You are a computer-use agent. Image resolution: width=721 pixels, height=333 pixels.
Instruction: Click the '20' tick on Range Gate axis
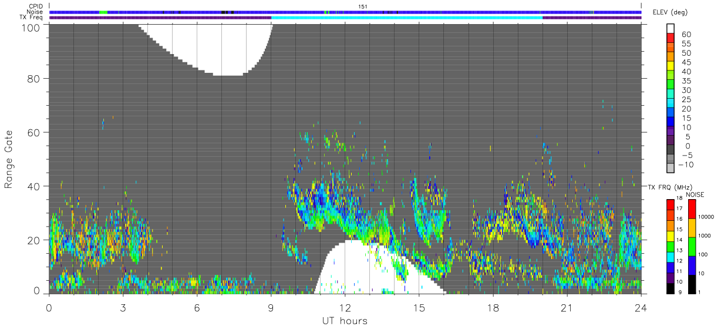click(x=35, y=240)
